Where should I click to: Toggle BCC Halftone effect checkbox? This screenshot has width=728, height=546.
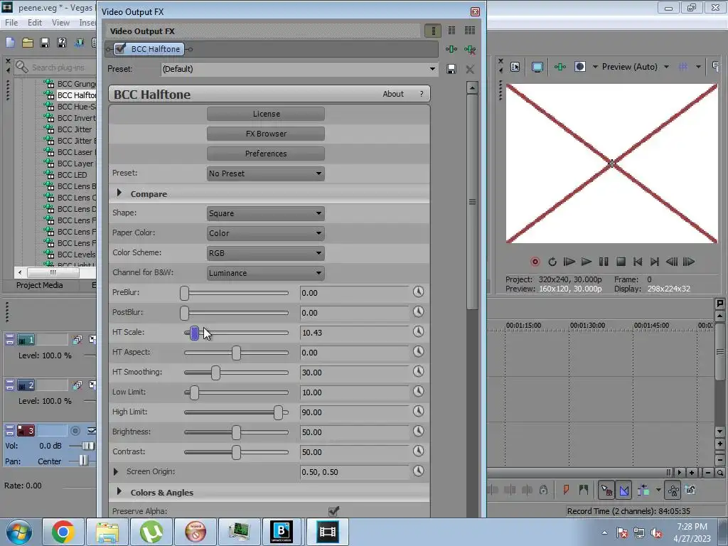click(120, 48)
